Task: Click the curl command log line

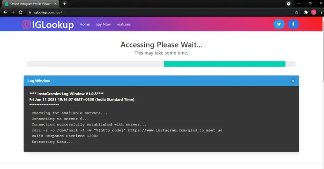Action: tap(127, 130)
